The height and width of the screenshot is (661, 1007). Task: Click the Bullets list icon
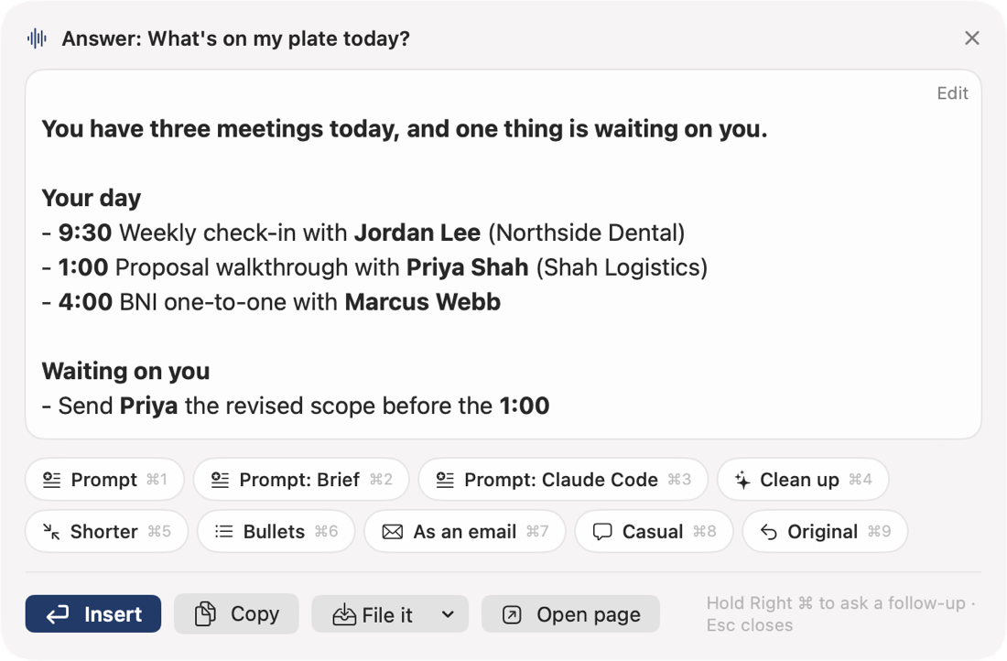coord(223,531)
